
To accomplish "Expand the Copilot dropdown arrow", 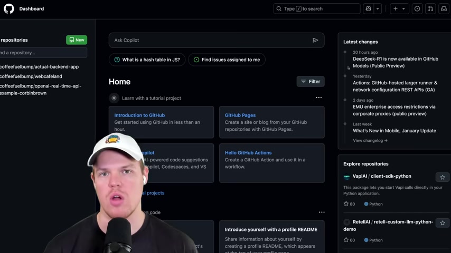I will pos(378,8).
